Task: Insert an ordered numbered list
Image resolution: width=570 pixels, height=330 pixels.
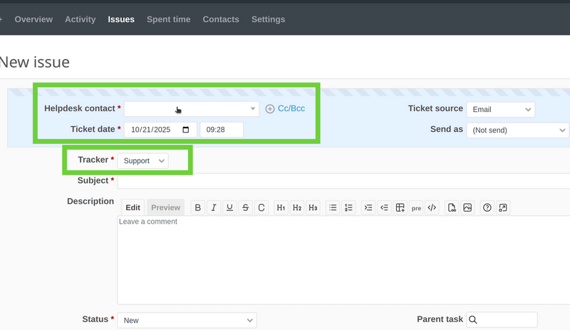Action: click(348, 207)
